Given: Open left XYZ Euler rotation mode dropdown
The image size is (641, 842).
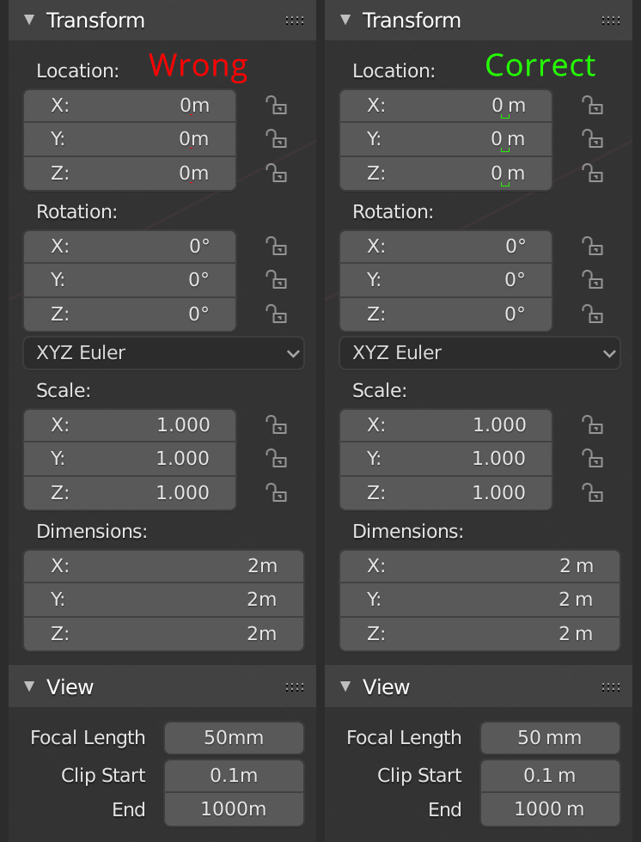Looking at the screenshot, I should click(x=164, y=353).
